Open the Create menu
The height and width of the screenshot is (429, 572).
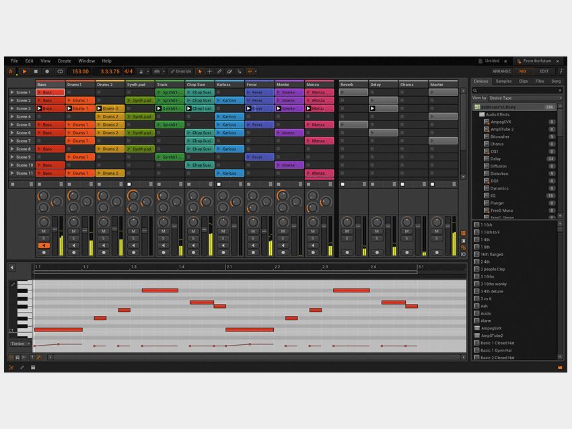coord(64,61)
